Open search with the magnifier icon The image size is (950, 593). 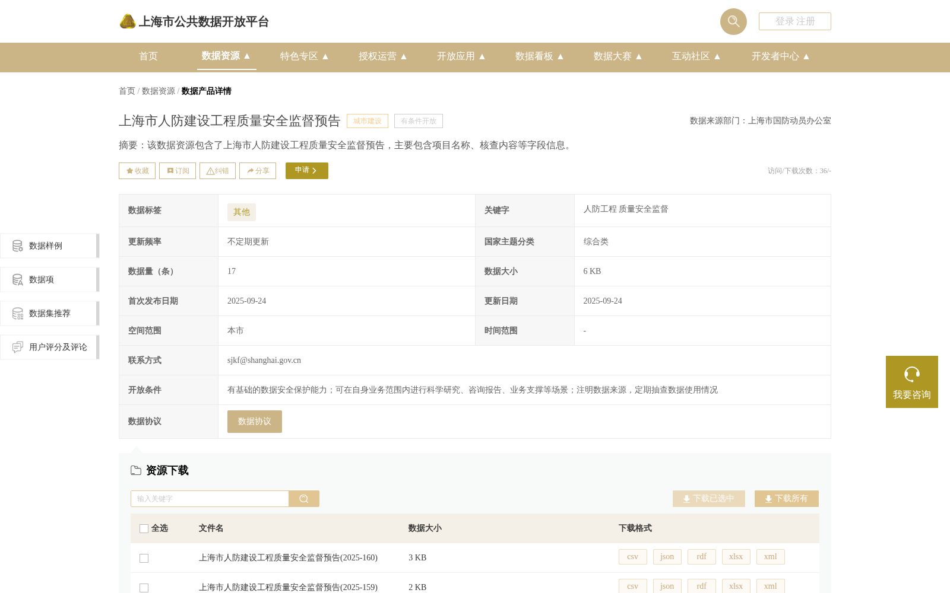(733, 21)
